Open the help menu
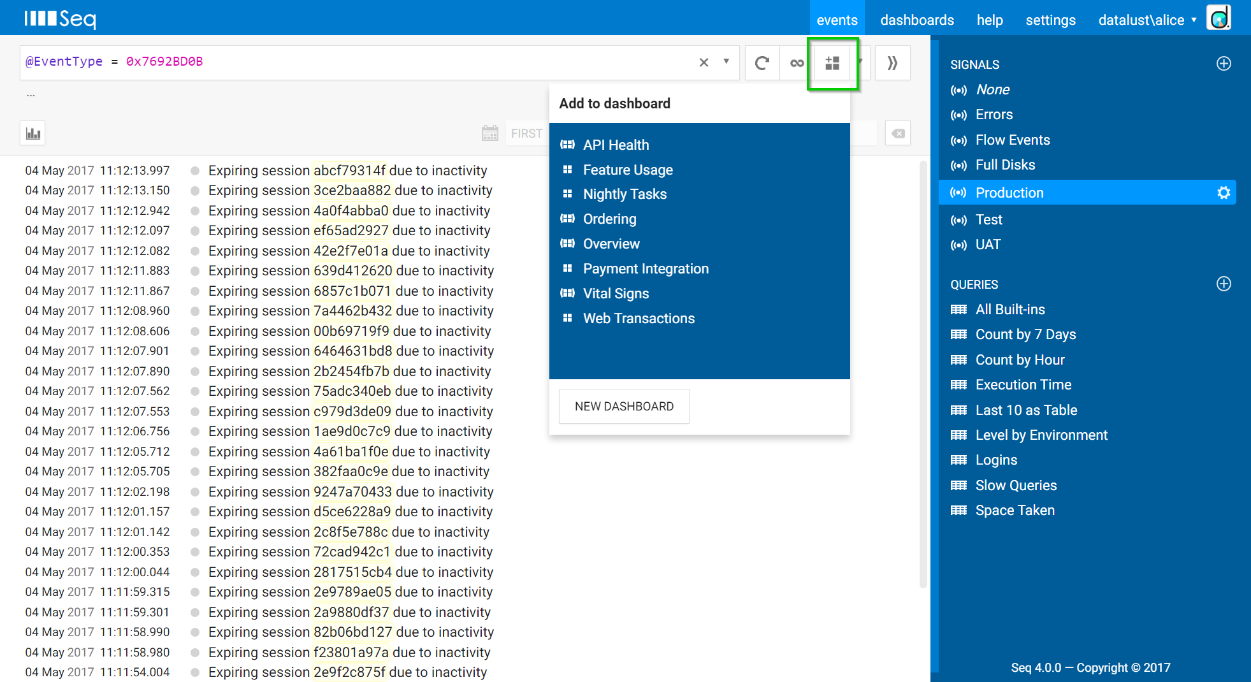Screen dimensions: 1251x682 (x=990, y=20)
